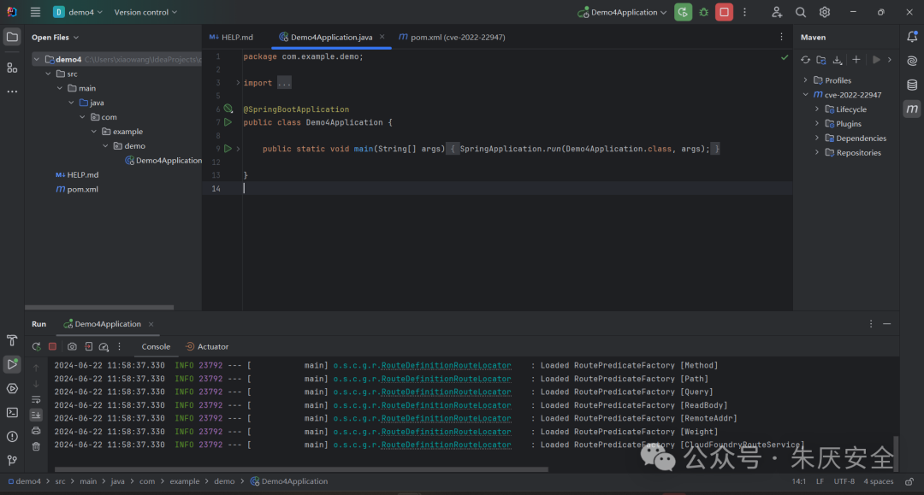Toggle Run tool window from left strip
Screen dimensions: 924x495
click(12, 364)
